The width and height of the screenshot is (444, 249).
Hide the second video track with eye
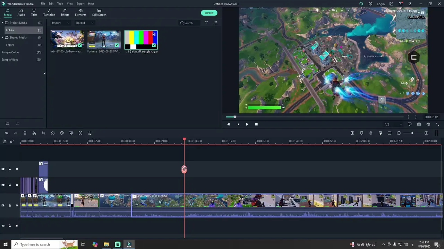pos(17,185)
